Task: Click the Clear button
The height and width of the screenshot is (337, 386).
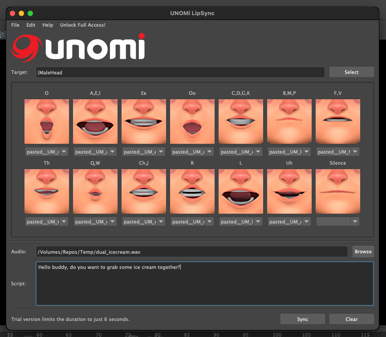Action: (x=351, y=319)
